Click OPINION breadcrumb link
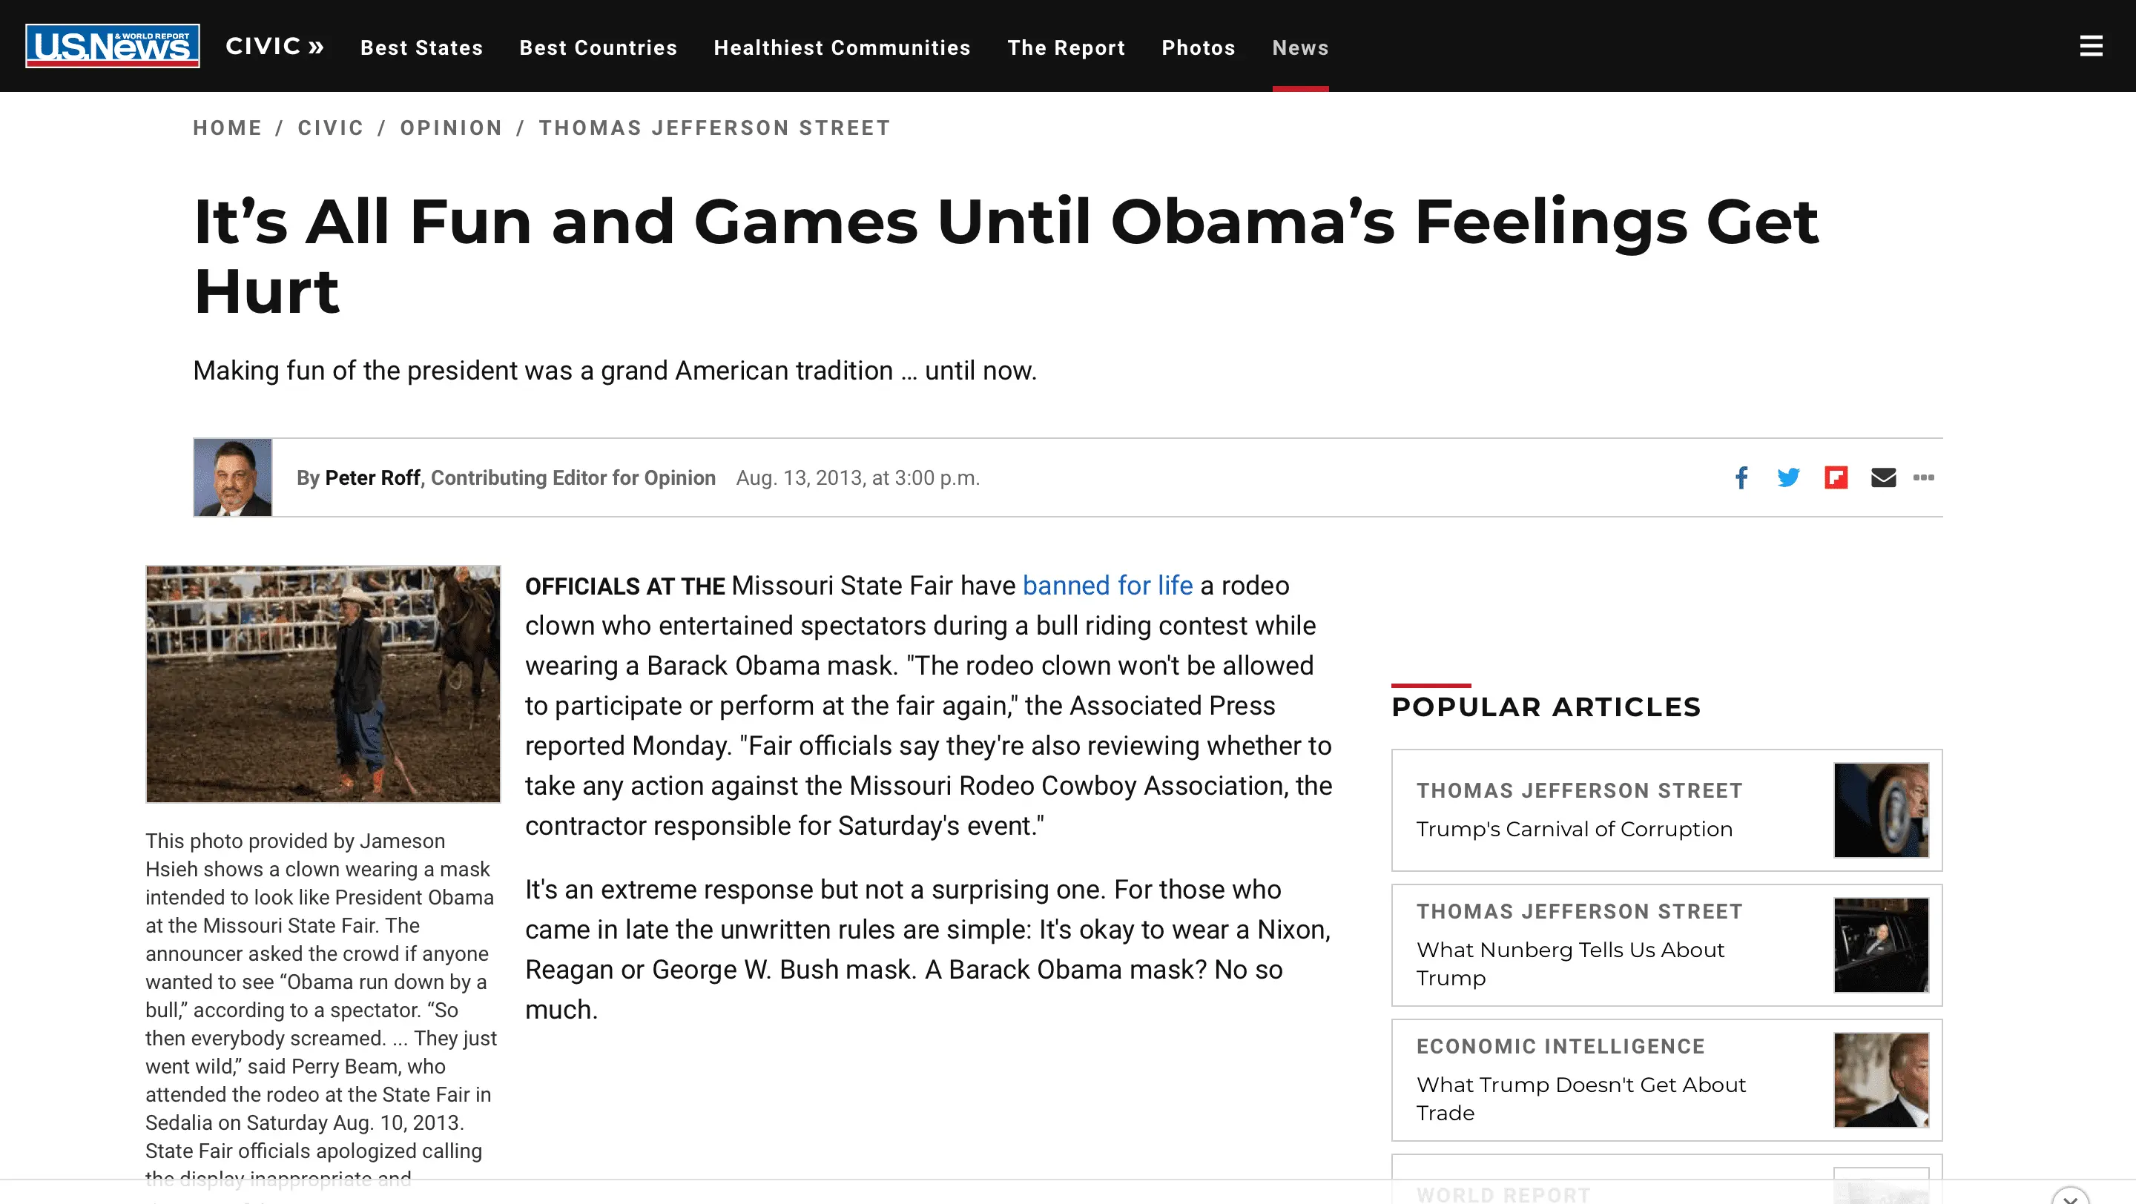 click(x=451, y=128)
